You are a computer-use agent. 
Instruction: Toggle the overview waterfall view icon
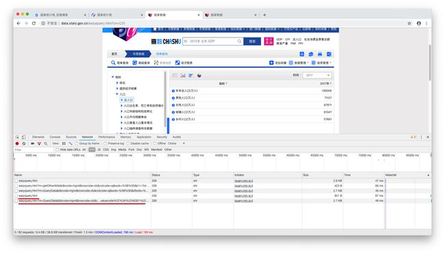point(71,144)
